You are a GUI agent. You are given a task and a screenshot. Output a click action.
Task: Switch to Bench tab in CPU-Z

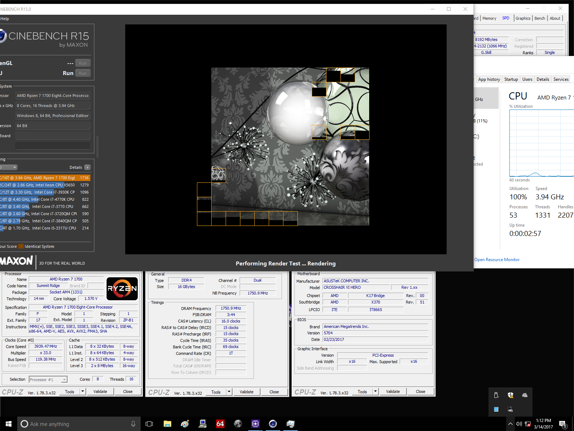[x=540, y=18]
